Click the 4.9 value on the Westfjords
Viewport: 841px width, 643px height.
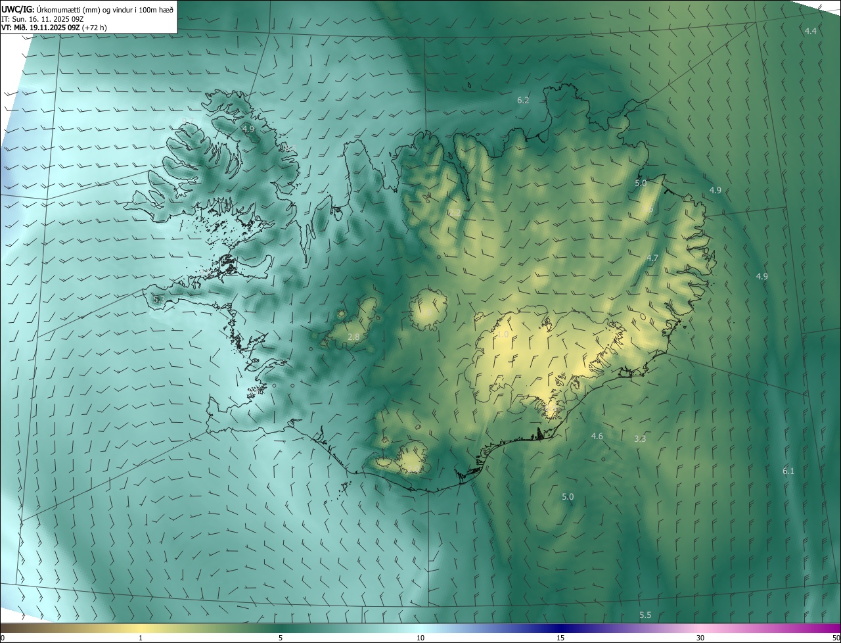[248, 130]
